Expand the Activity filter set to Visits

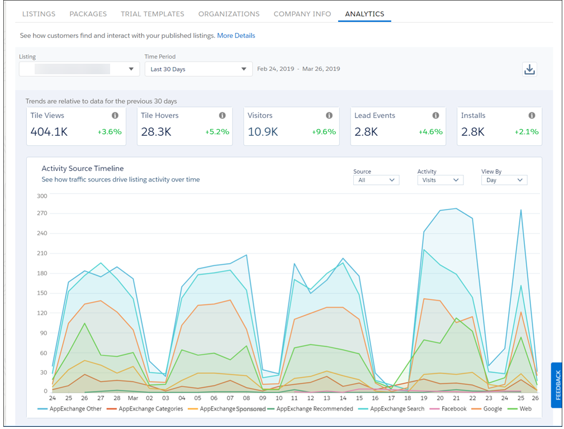440,180
